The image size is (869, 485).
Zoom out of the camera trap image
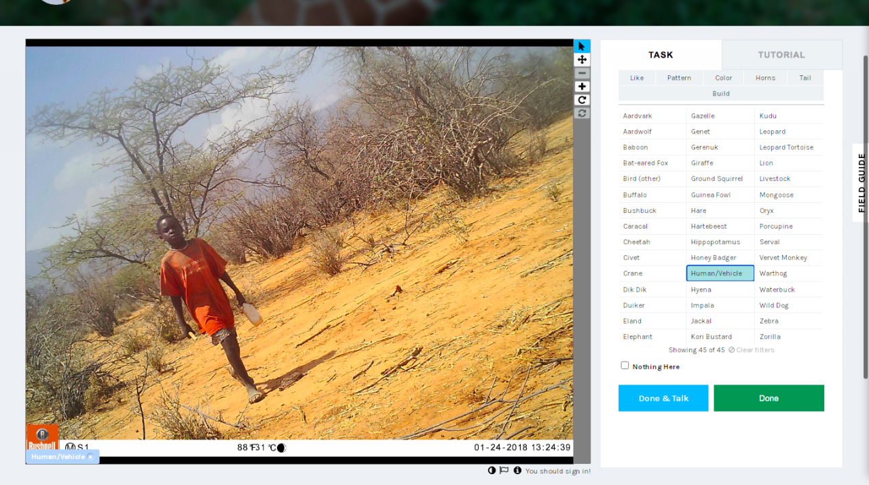coord(582,73)
